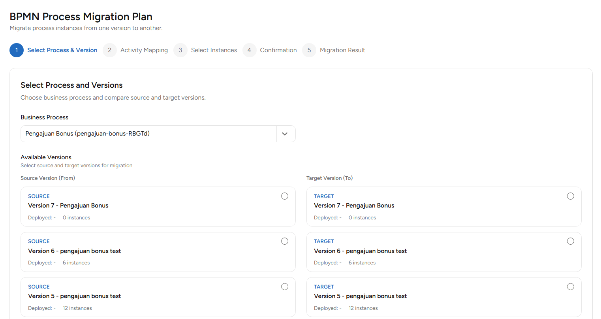Open the Pengajuan Bonus process combo box
This screenshot has width=601, height=319.
coord(158,134)
